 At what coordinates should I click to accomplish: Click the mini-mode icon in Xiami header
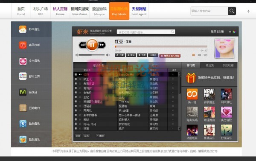[230, 32]
